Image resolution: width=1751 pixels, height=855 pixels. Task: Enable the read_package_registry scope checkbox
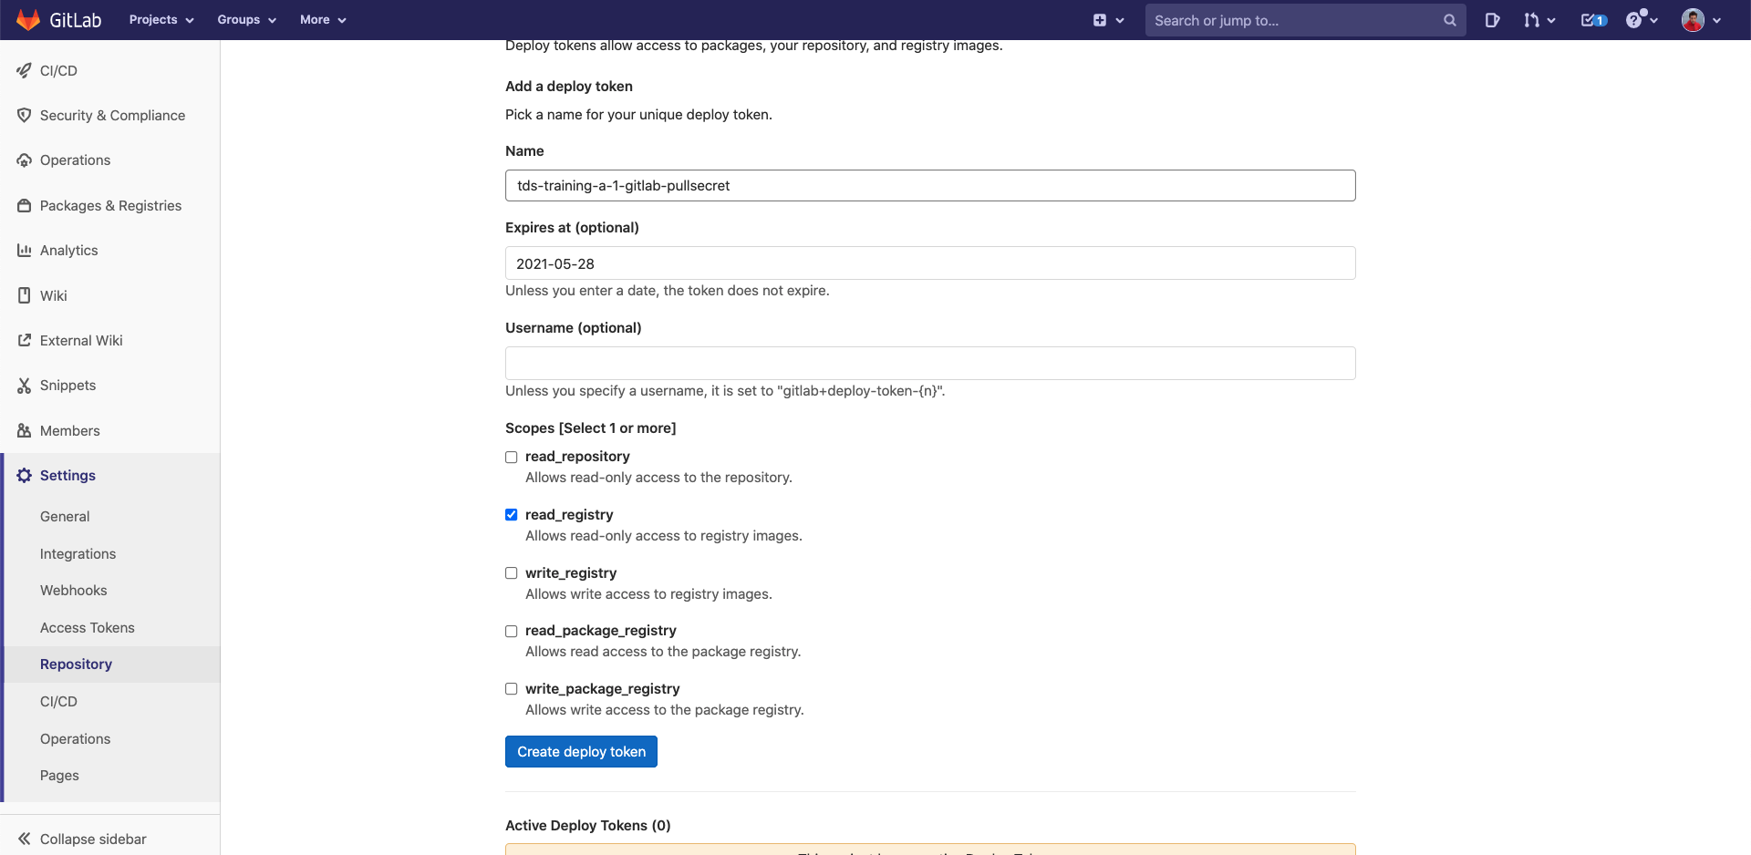512,631
